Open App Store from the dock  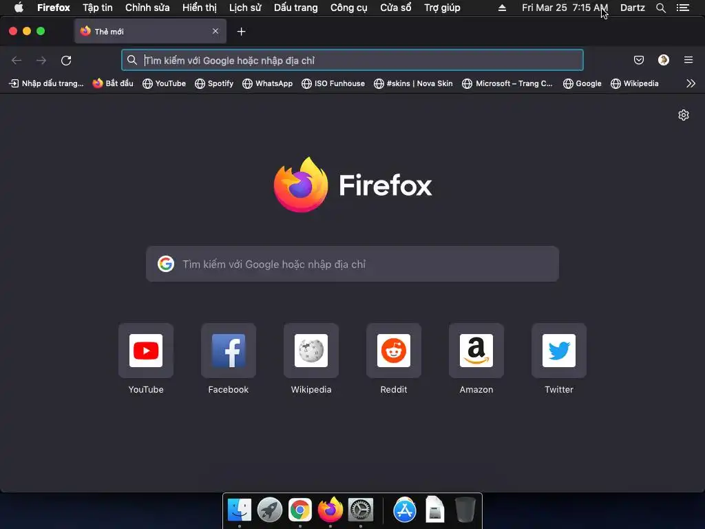point(405,510)
